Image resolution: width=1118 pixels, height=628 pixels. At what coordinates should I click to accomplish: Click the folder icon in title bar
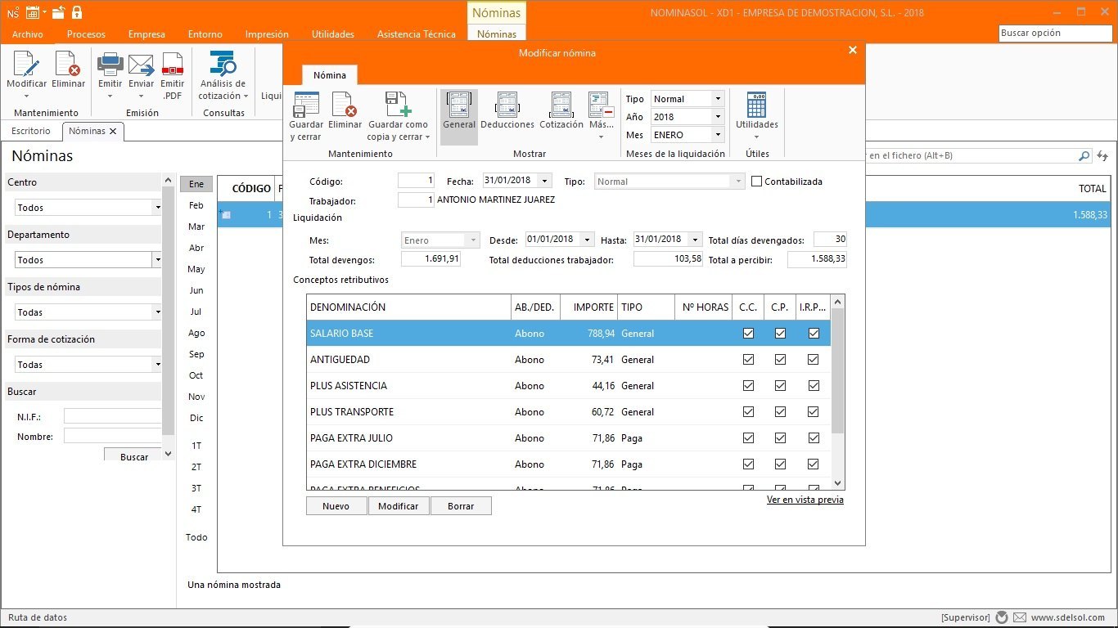tap(58, 12)
